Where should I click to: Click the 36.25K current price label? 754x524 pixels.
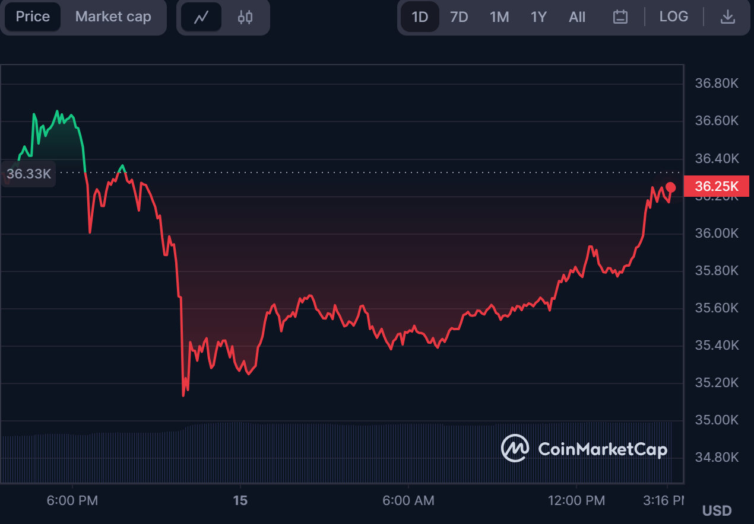[717, 186]
